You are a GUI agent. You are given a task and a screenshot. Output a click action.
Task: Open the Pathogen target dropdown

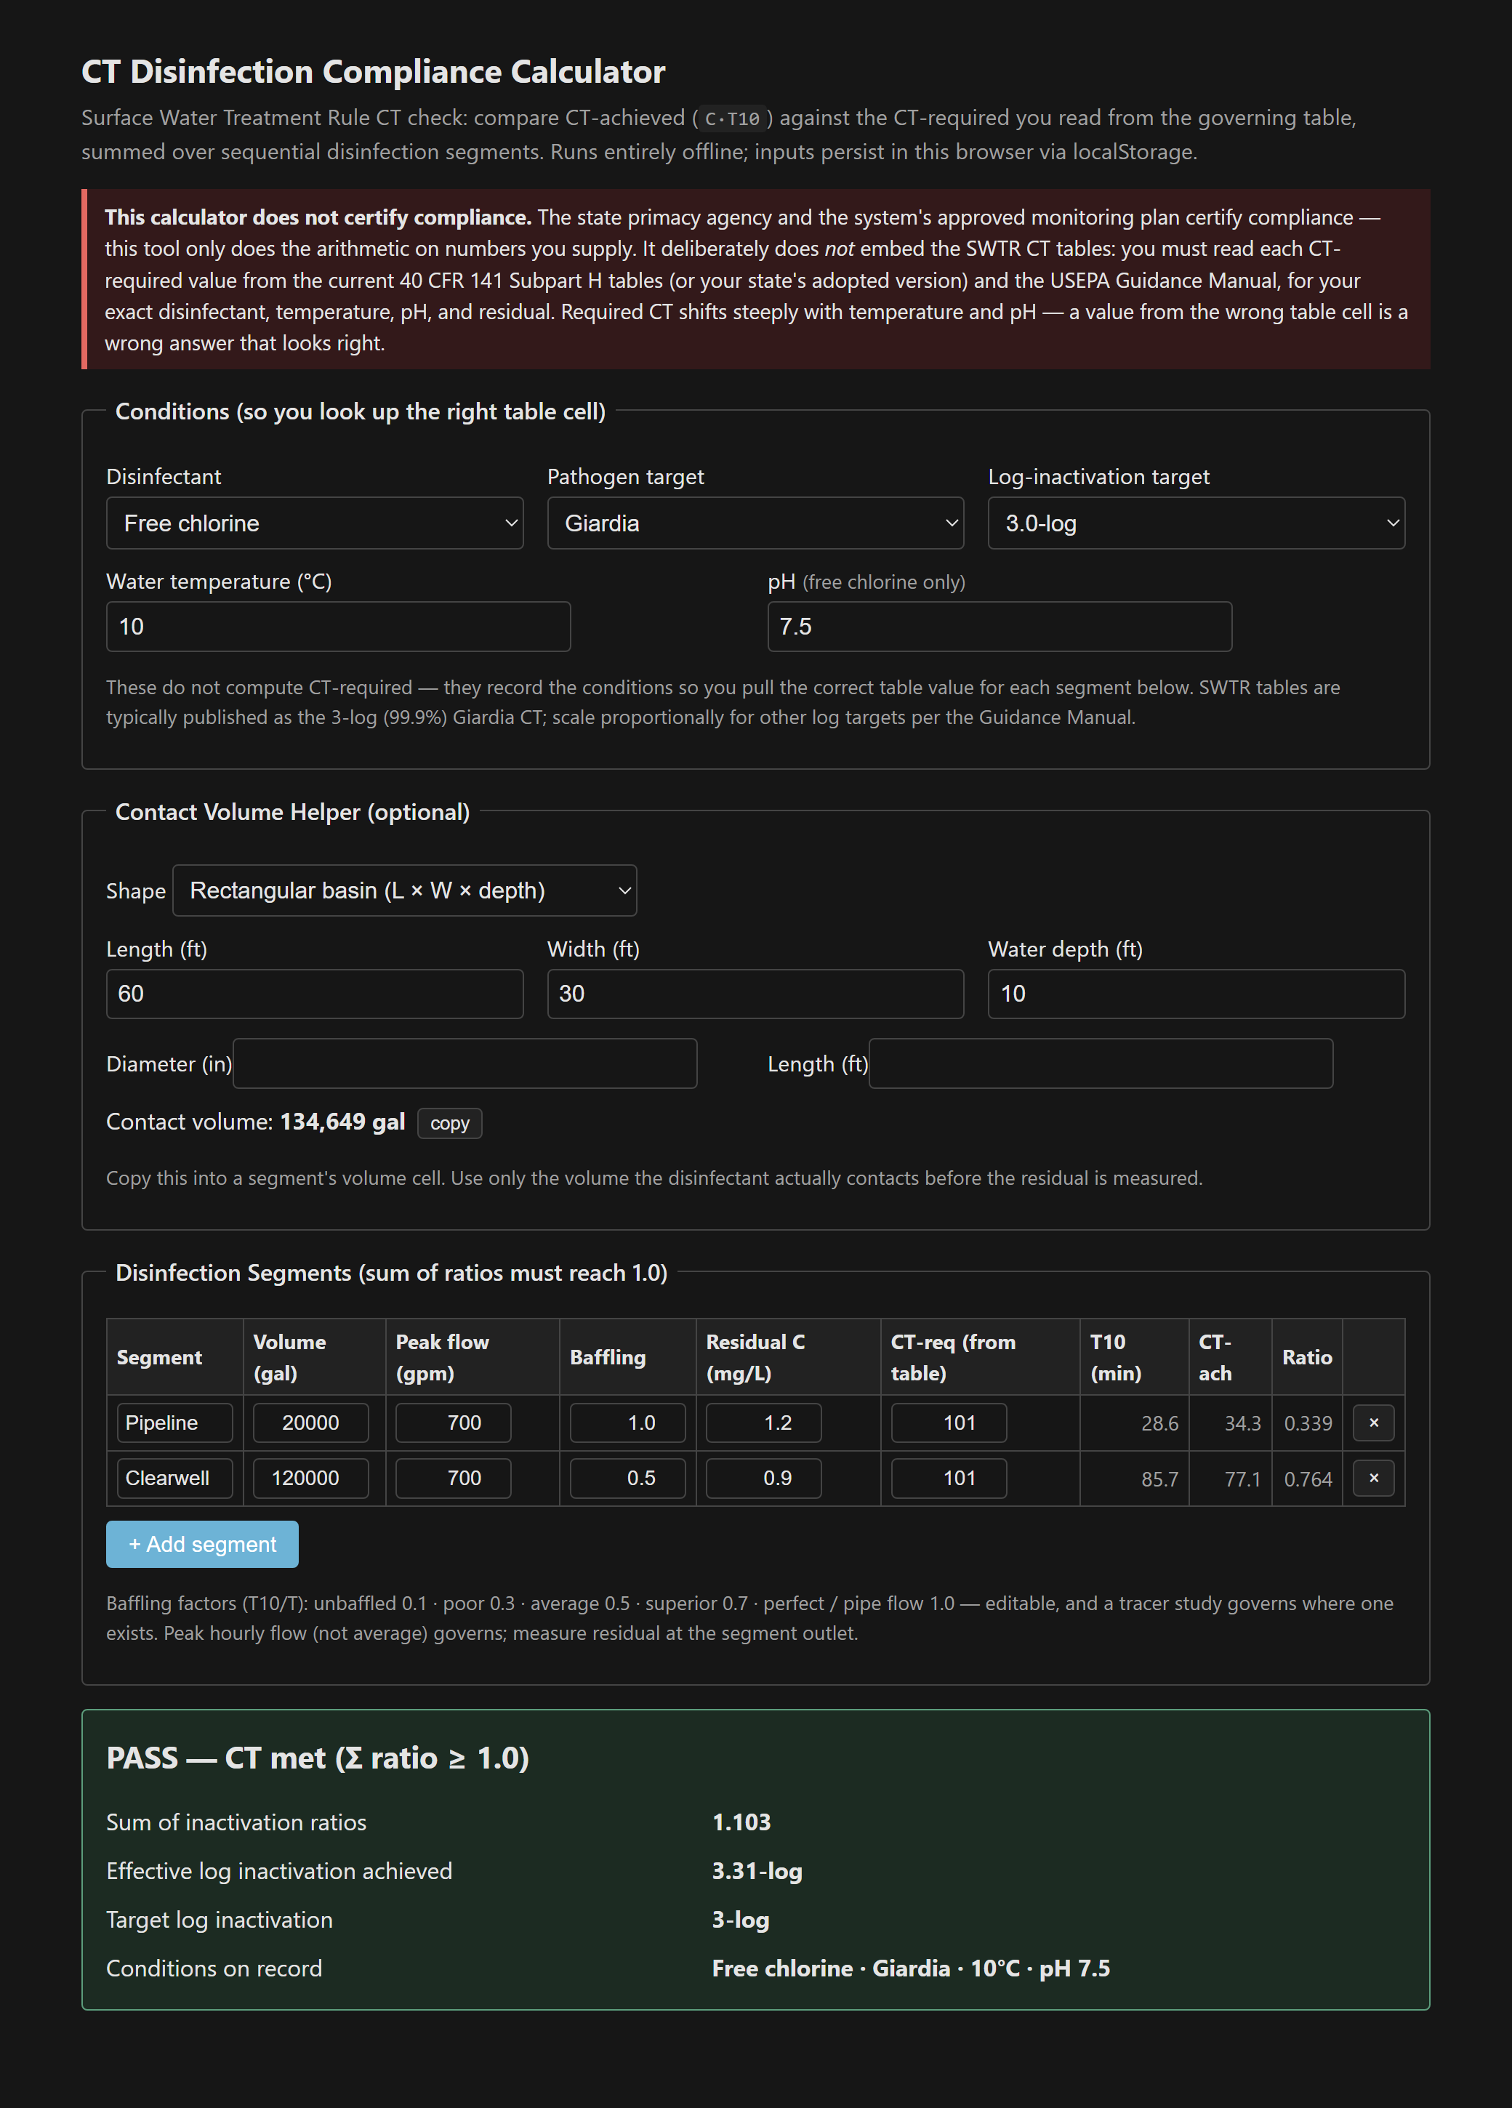[x=755, y=523]
